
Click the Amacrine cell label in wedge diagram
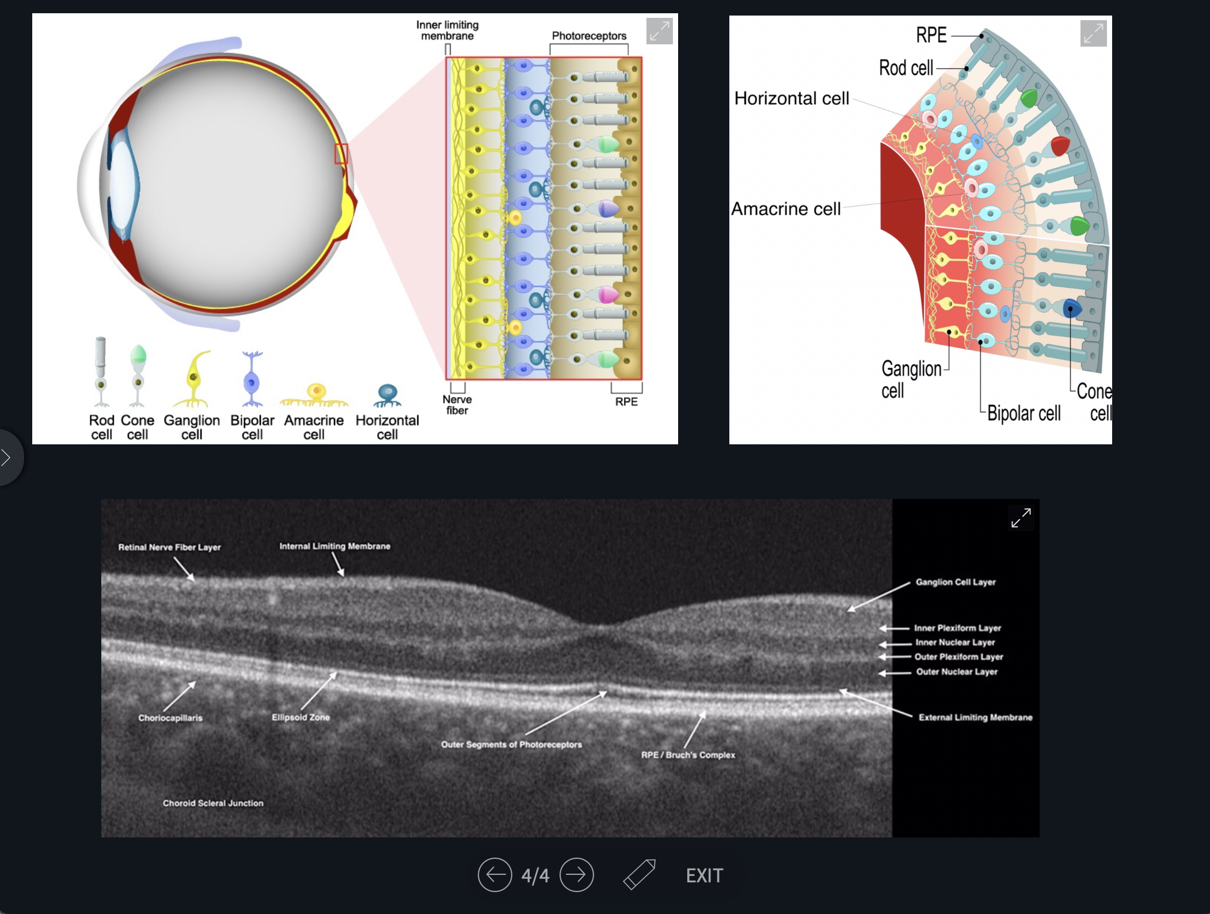(786, 208)
